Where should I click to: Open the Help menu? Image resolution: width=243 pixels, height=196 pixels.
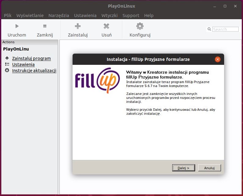149,16
